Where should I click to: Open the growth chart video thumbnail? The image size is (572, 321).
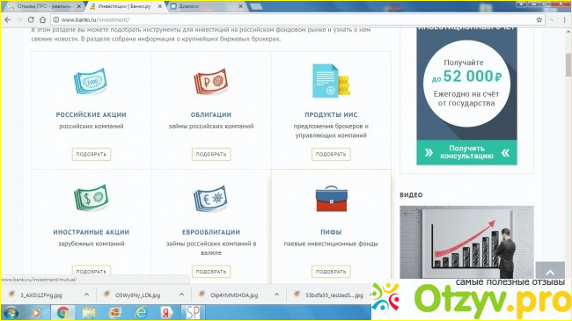tap(466, 242)
